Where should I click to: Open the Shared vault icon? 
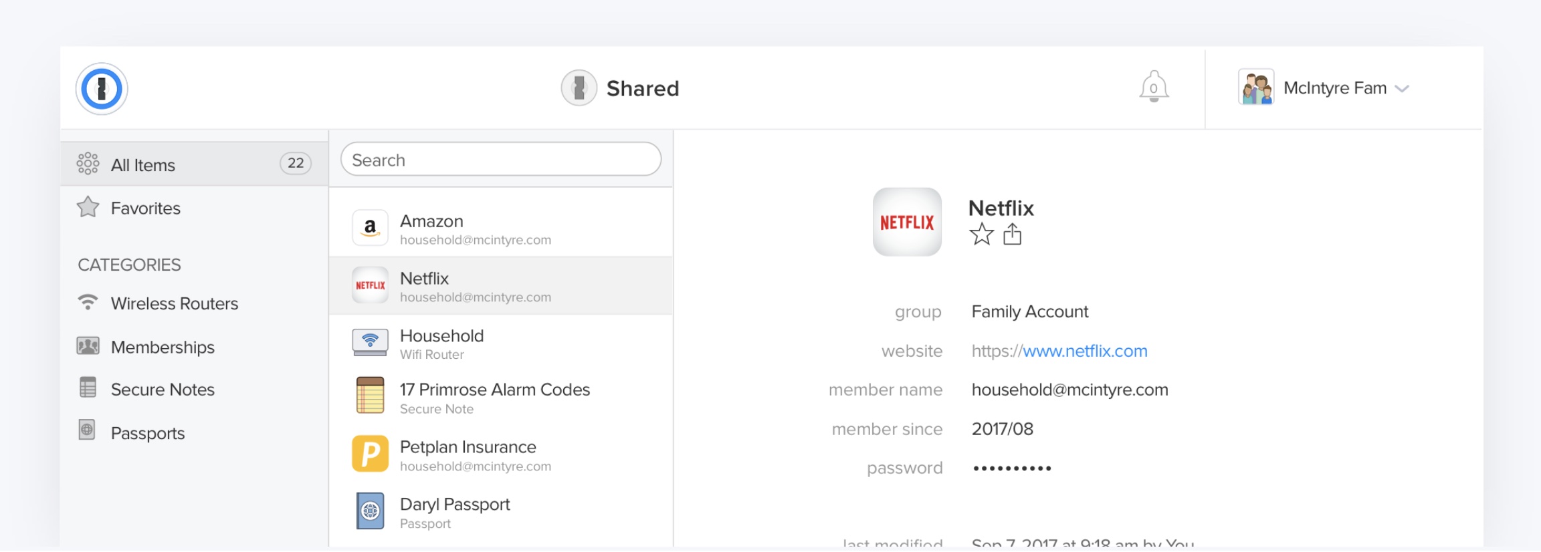579,88
